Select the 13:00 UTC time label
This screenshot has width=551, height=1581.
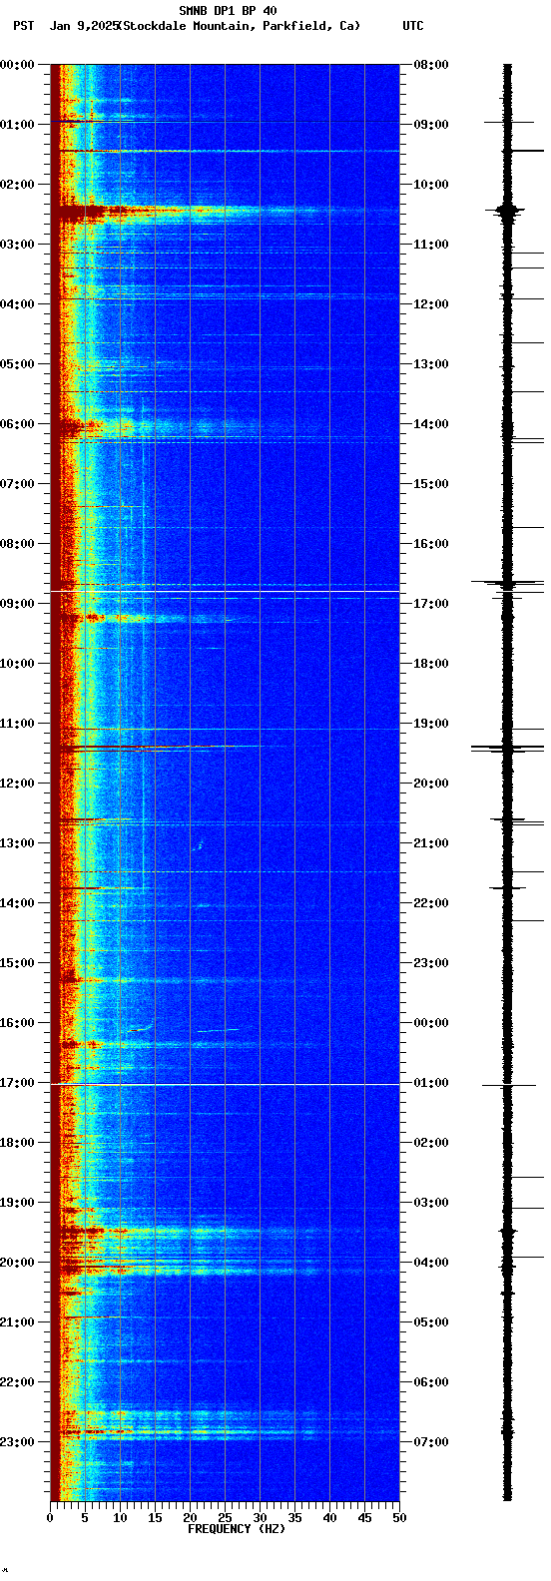click(431, 364)
